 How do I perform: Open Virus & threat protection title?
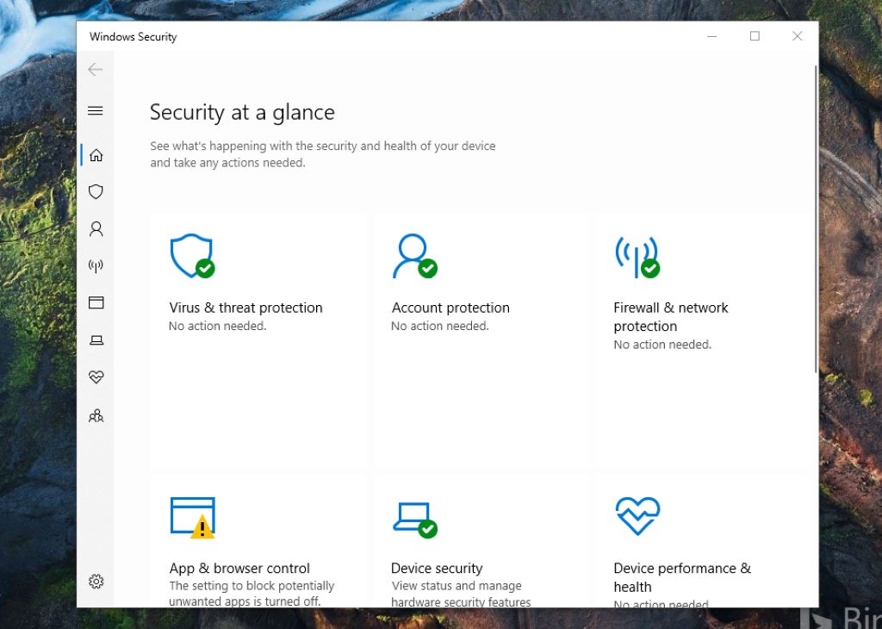click(x=245, y=308)
